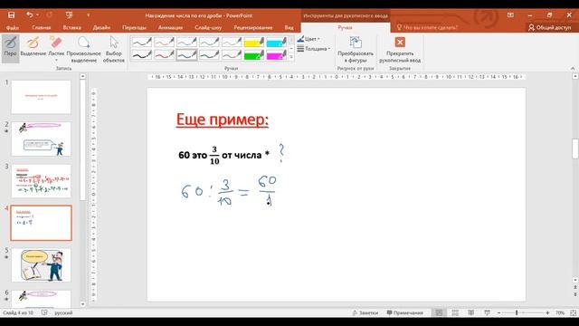Click the Общий доступ share button
The image size is (579, 326).
coord(549,28)
